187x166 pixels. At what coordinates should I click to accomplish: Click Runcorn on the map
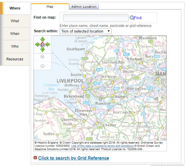103,103
